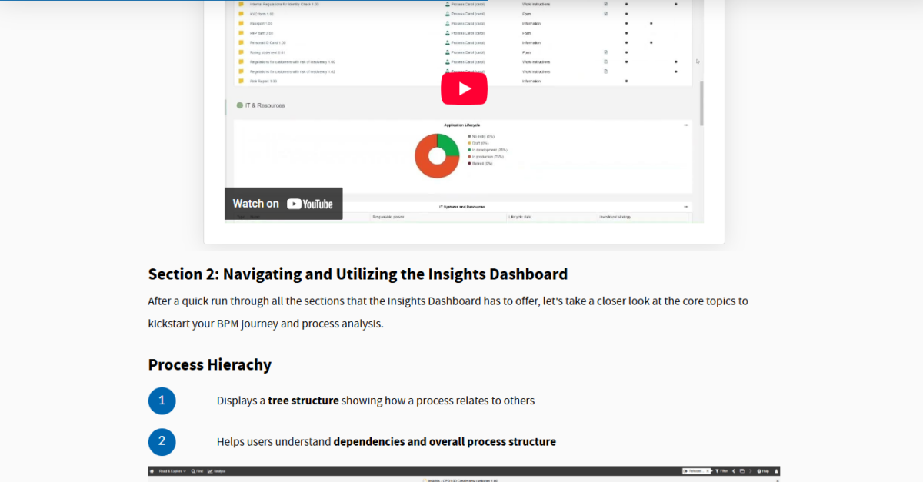Open IT Systems and Resources options menu
Image resolution: width=923 pixels, height=482 pixels.
click(x=686, y=207)
